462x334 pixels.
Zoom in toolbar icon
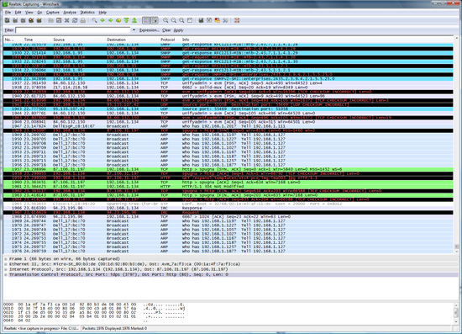pos(165,20)
